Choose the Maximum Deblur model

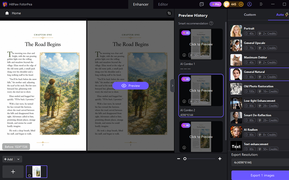[x=259, y=60]
